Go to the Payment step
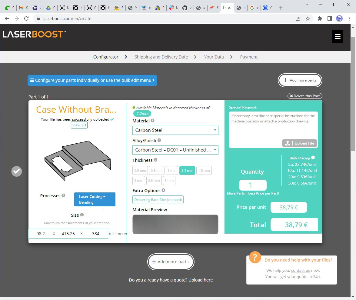Image resolution: width=356 pixels, height=300 pixels. [x=248, y=57]
